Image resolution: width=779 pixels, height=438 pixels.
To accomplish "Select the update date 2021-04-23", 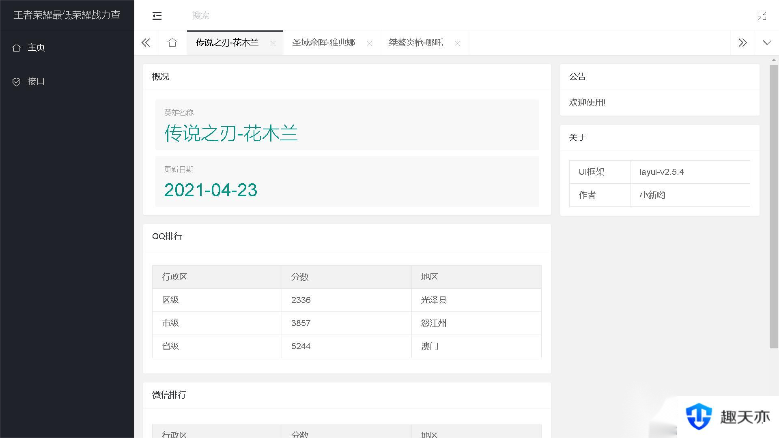I will tap(211, 190).
